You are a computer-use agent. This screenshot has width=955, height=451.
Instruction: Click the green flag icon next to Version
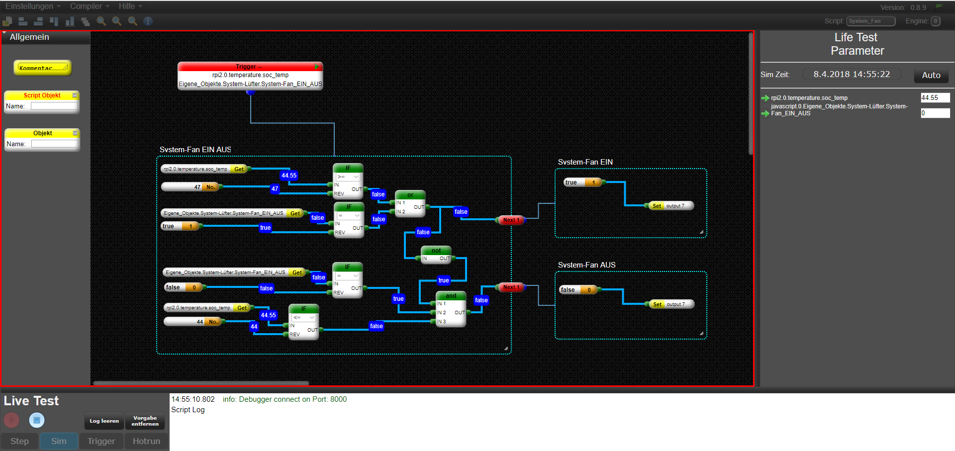939,6
